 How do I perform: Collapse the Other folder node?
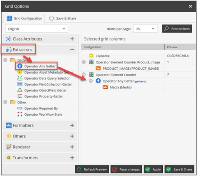(x=5, y=102)
